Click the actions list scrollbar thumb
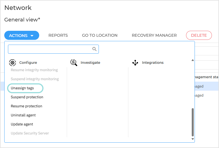219x148 pixels. coord(193,122)
